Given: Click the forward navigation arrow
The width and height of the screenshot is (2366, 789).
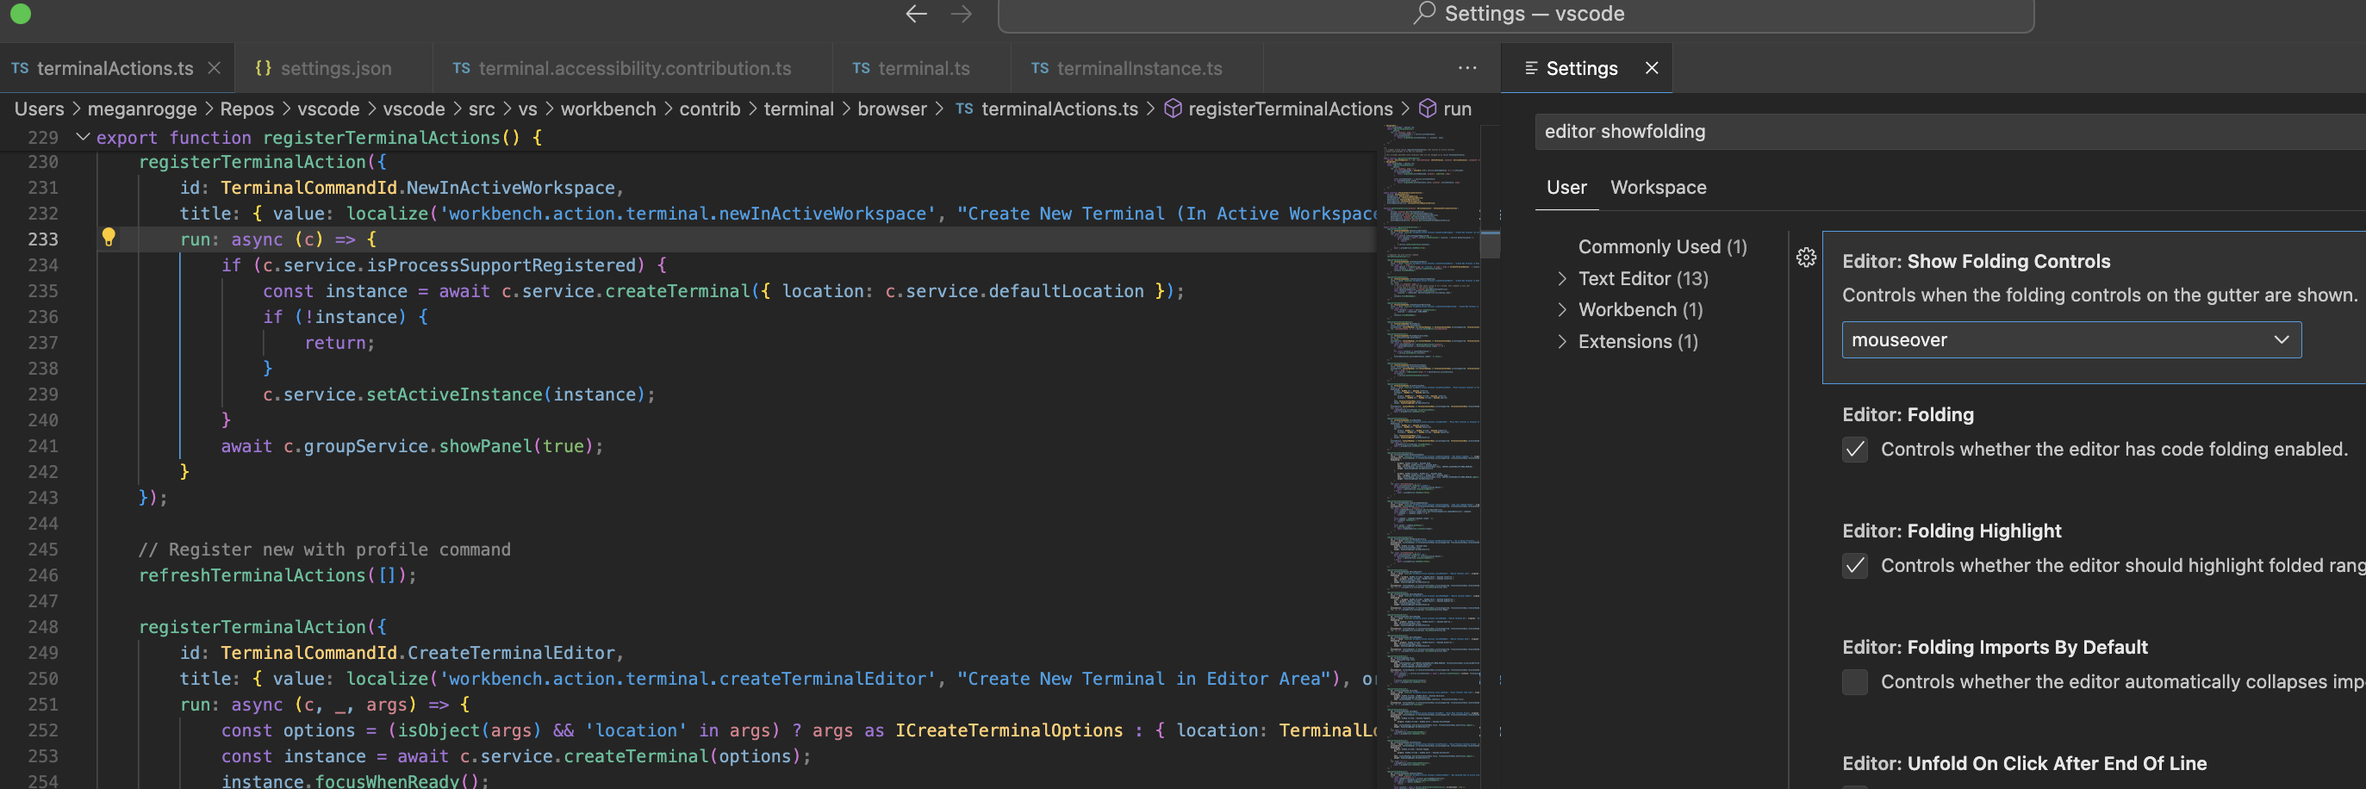Looking at the screenshot, I should click(x=961, y=14).
